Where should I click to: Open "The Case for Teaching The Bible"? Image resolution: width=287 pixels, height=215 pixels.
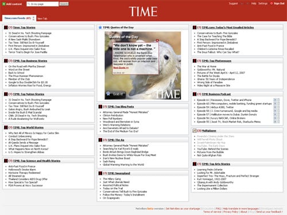(215, 36)
